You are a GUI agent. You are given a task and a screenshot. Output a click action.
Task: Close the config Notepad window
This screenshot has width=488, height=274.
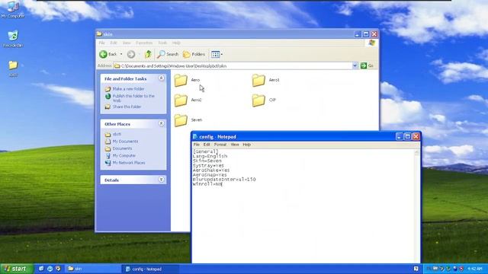click(416, 137)
